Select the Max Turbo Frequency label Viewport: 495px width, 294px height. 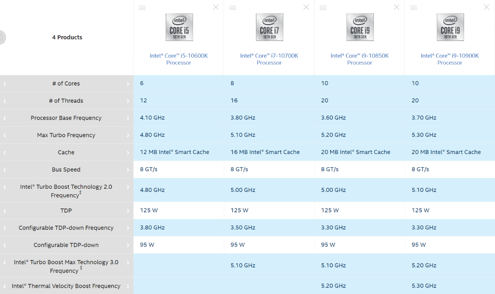(x=66, y=135)
